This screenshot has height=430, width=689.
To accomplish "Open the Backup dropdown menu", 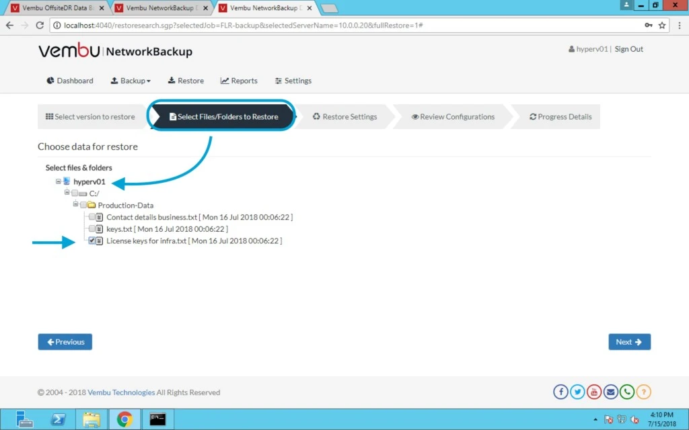I will [131, 81].
